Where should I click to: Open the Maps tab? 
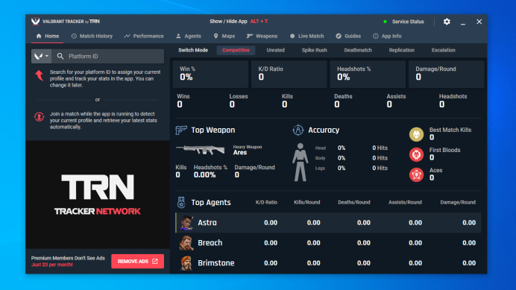click(x=224, y=37)
